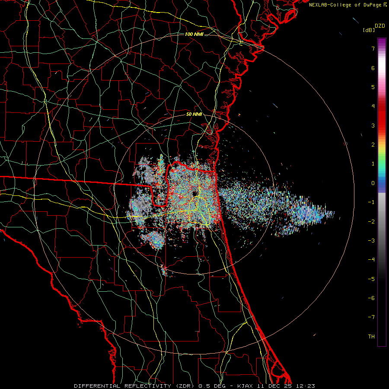Click the 12:23 time stamp
Image resolution: width=389 pixels, height=389 pixels.
(x=305, y=386)
